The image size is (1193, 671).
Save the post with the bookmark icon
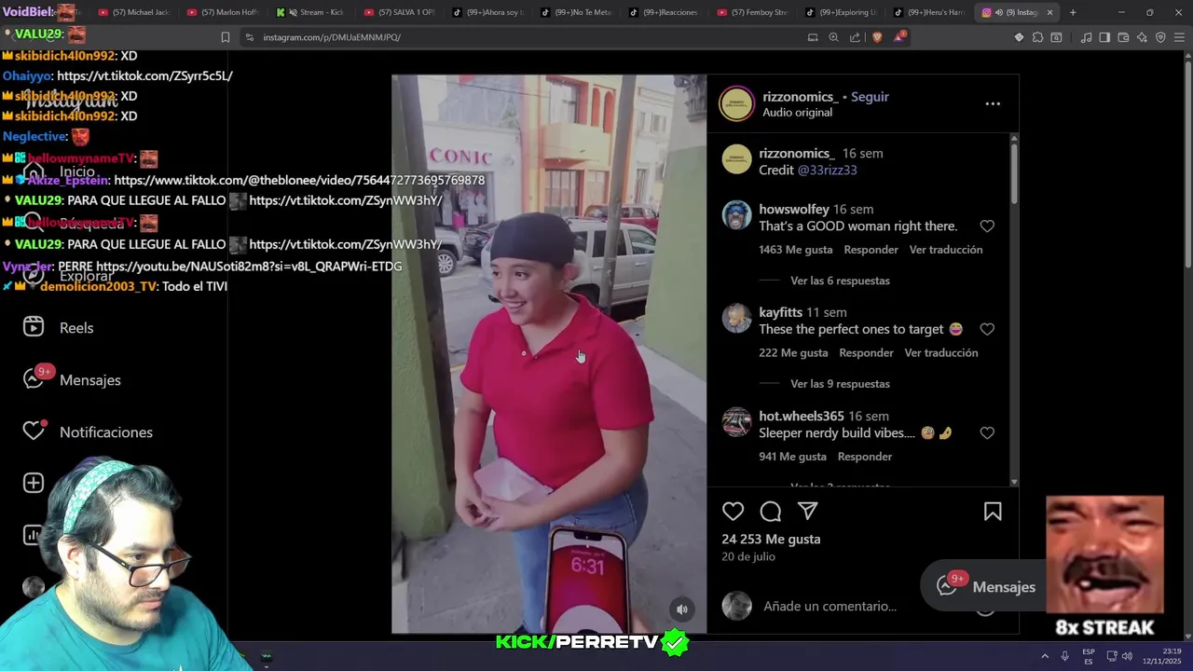993,511
